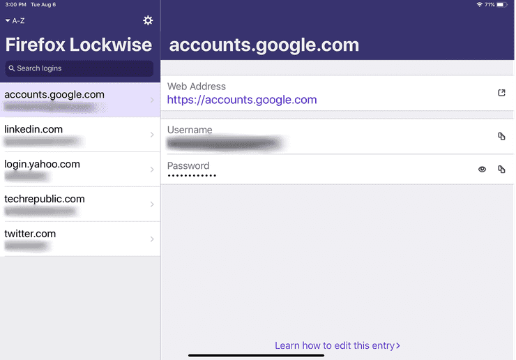Click Learn how to edit this entry
This screenshot has width=516, height=360.
tap(337, 345)
